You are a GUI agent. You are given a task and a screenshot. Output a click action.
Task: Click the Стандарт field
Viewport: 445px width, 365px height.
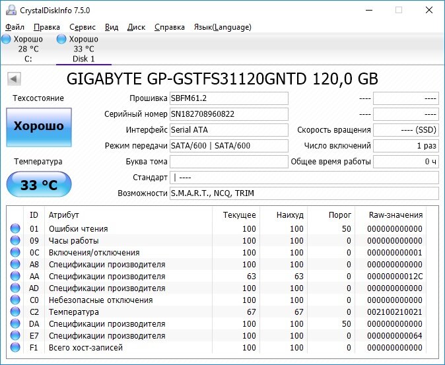tap(304, 178)
